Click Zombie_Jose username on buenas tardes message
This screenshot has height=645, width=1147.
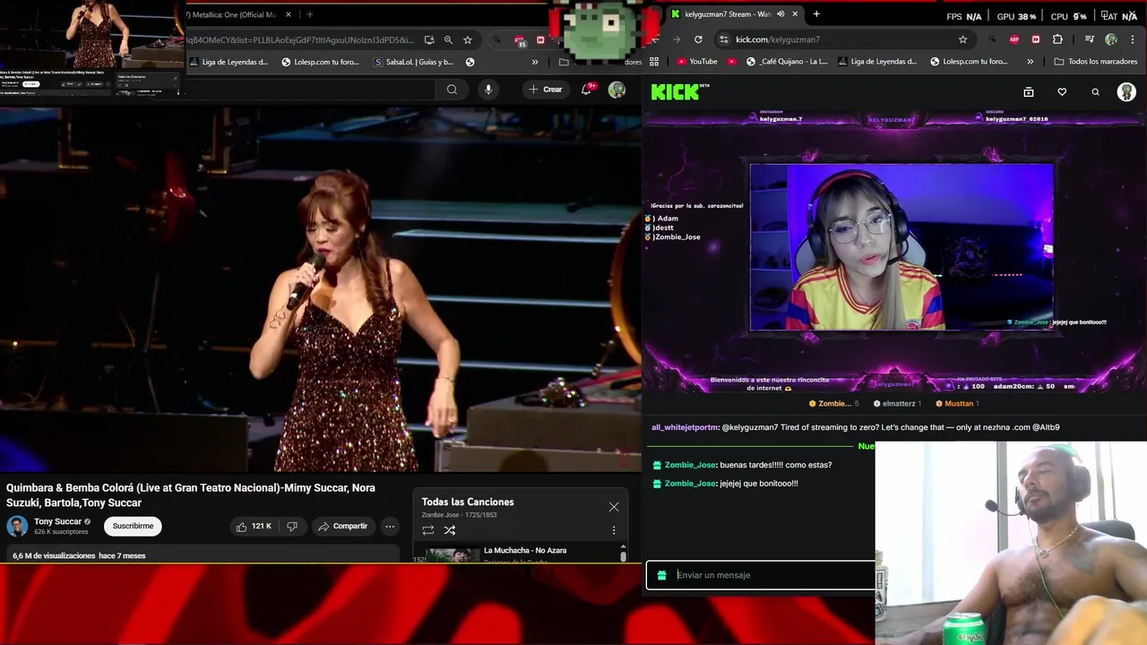click(x=690, y=465)
